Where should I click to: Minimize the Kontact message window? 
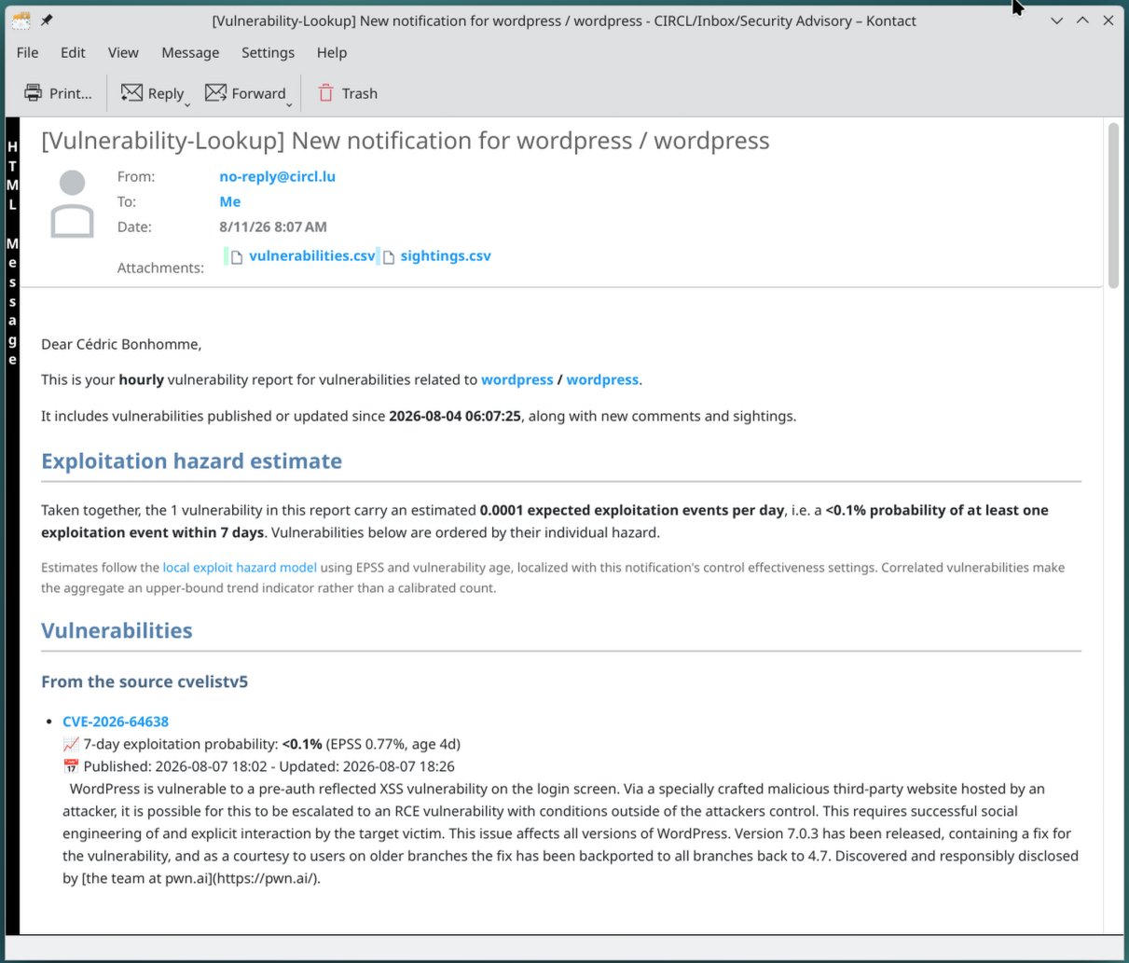[x=1056, y=21]
